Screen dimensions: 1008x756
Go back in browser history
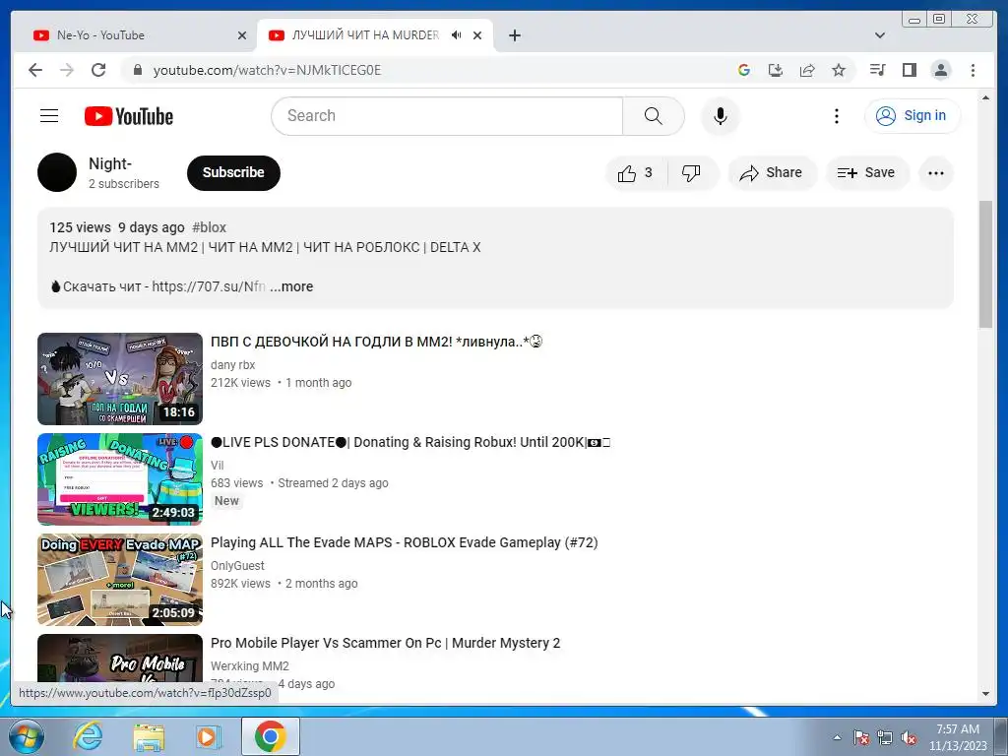point(35,70)
